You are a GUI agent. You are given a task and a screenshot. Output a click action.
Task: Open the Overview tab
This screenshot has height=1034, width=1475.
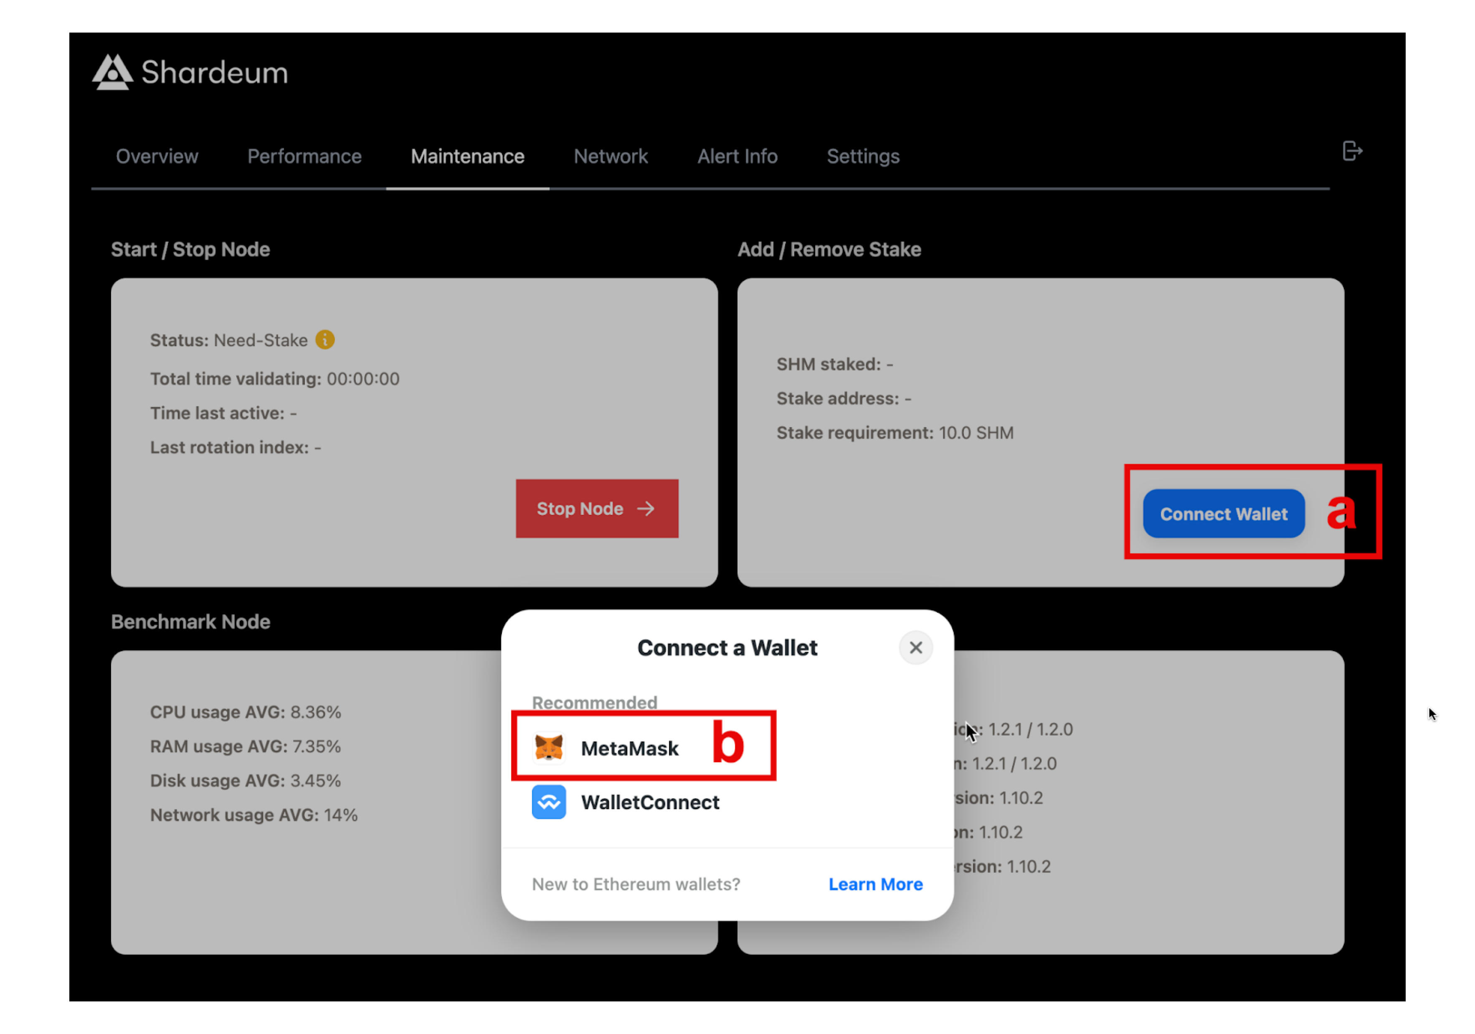(x=157, y=156)
